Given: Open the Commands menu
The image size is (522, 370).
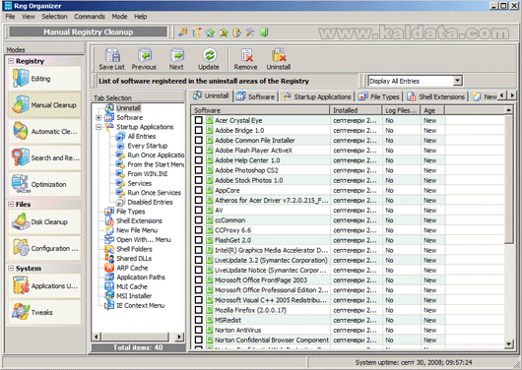Looking at the screenshot, I should 90,17.
